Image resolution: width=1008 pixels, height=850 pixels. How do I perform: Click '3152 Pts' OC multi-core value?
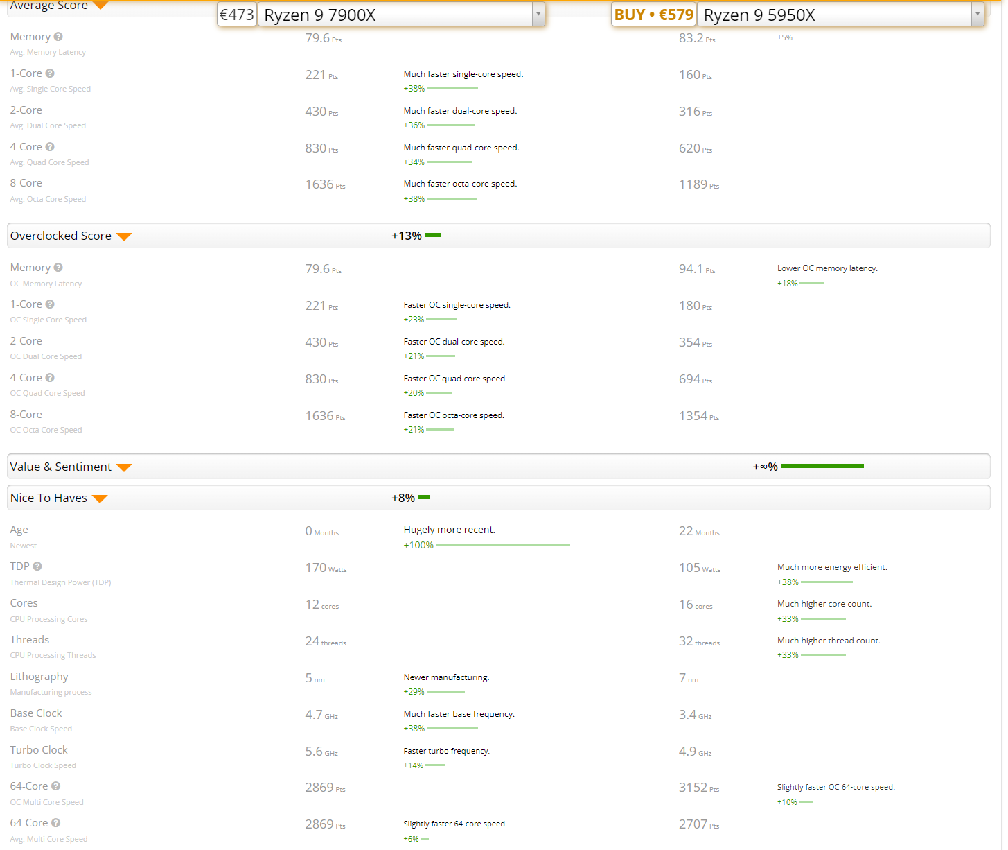[x=699, y=788]
